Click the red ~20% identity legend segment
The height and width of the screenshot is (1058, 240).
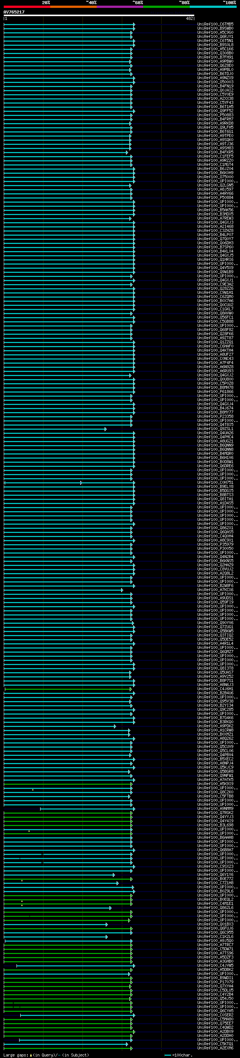click(27, 7)
